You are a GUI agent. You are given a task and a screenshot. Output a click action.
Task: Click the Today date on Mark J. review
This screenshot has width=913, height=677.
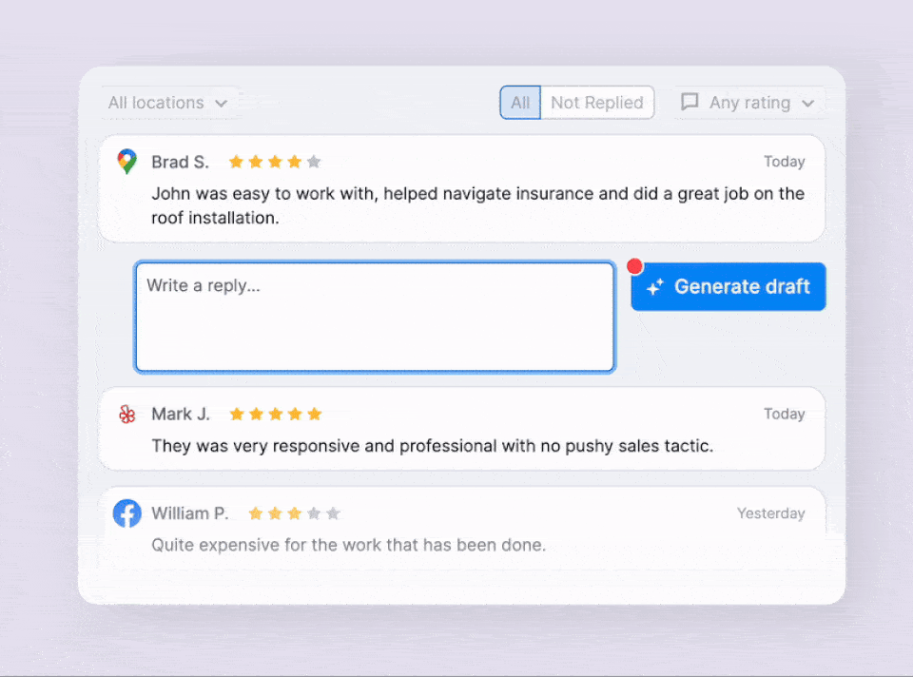(x=785, y=414)
